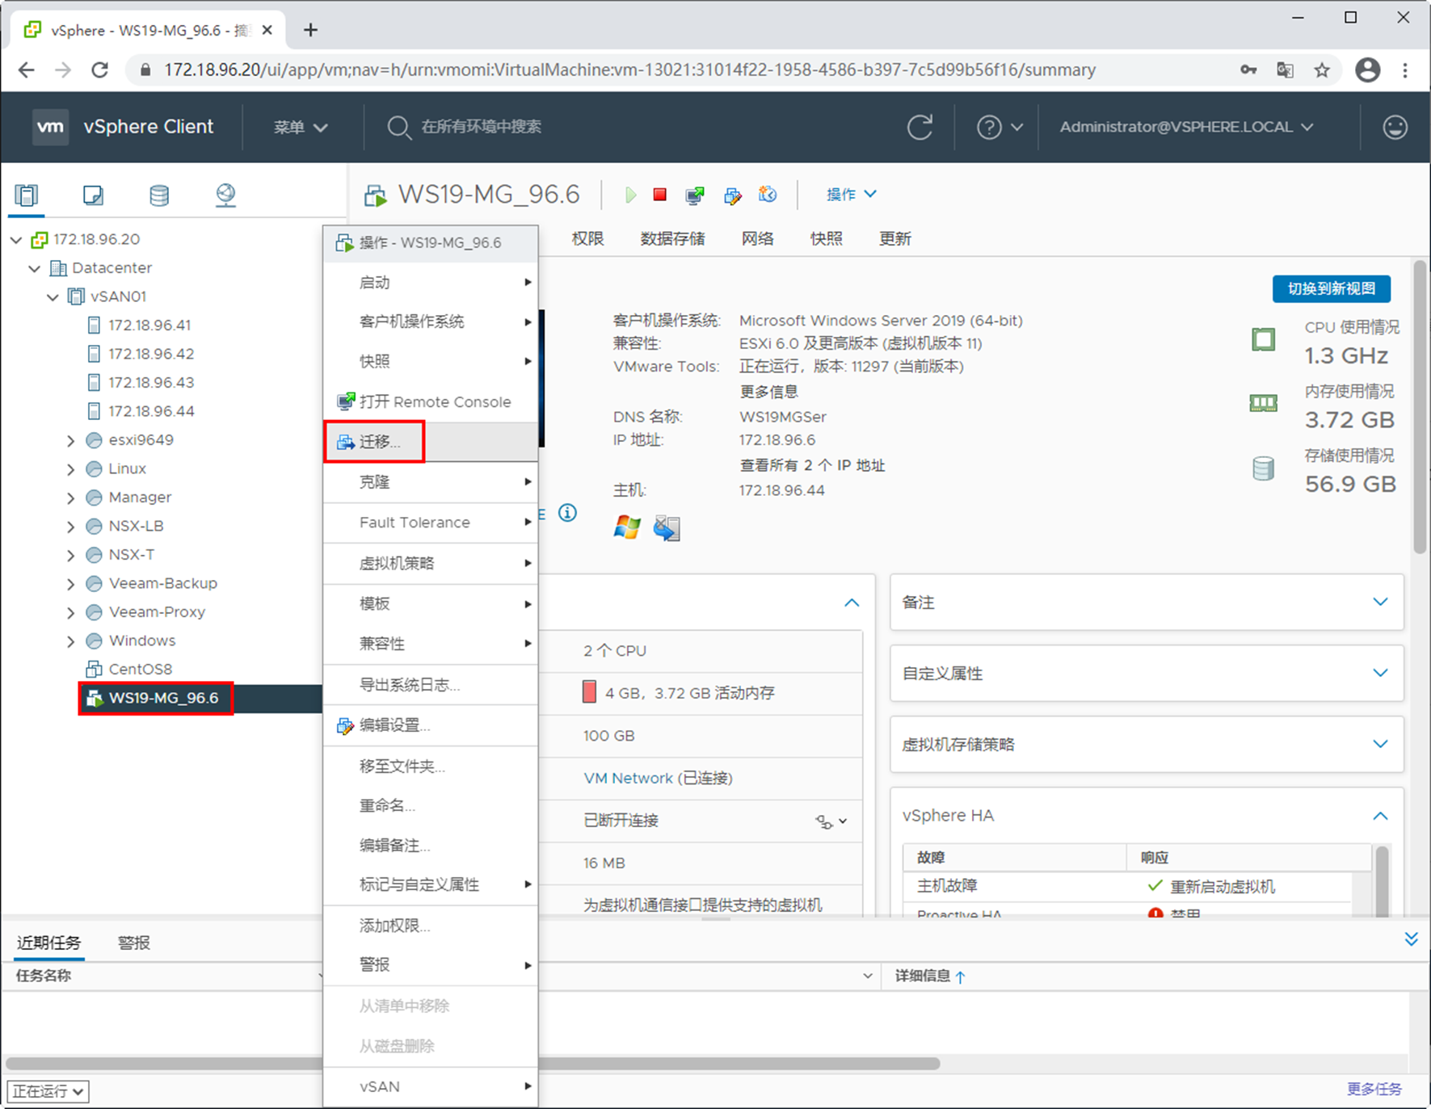Switch to the 数据存储 tab

[672, 239]
